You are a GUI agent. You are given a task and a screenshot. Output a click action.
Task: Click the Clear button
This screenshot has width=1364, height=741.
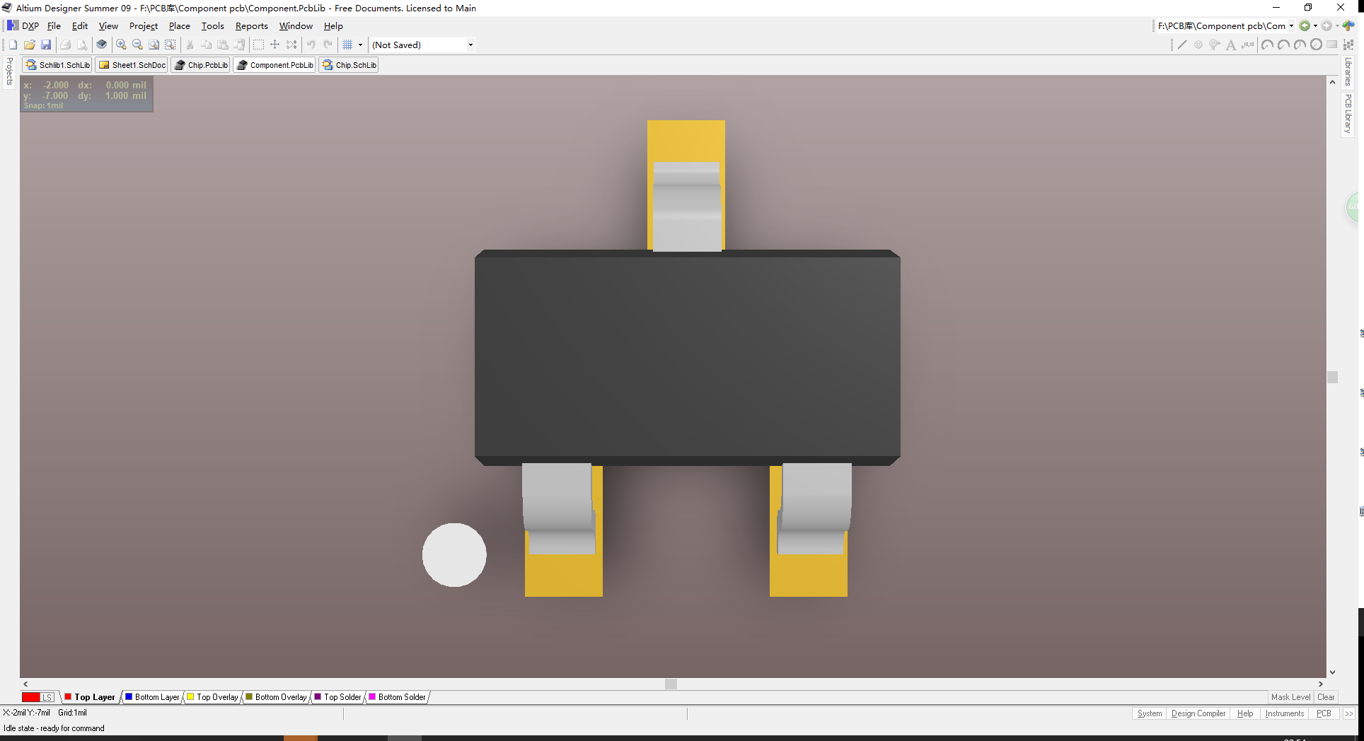click(x=1326, y=697)
